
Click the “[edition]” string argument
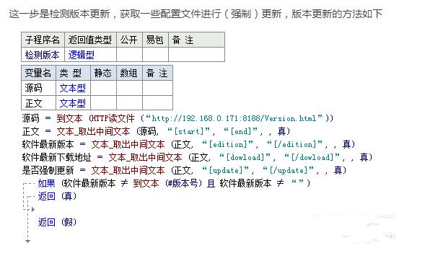coord(228,144)
